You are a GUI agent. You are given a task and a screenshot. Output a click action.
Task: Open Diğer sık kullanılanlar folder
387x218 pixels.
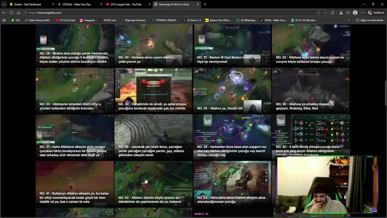[369, 20]
